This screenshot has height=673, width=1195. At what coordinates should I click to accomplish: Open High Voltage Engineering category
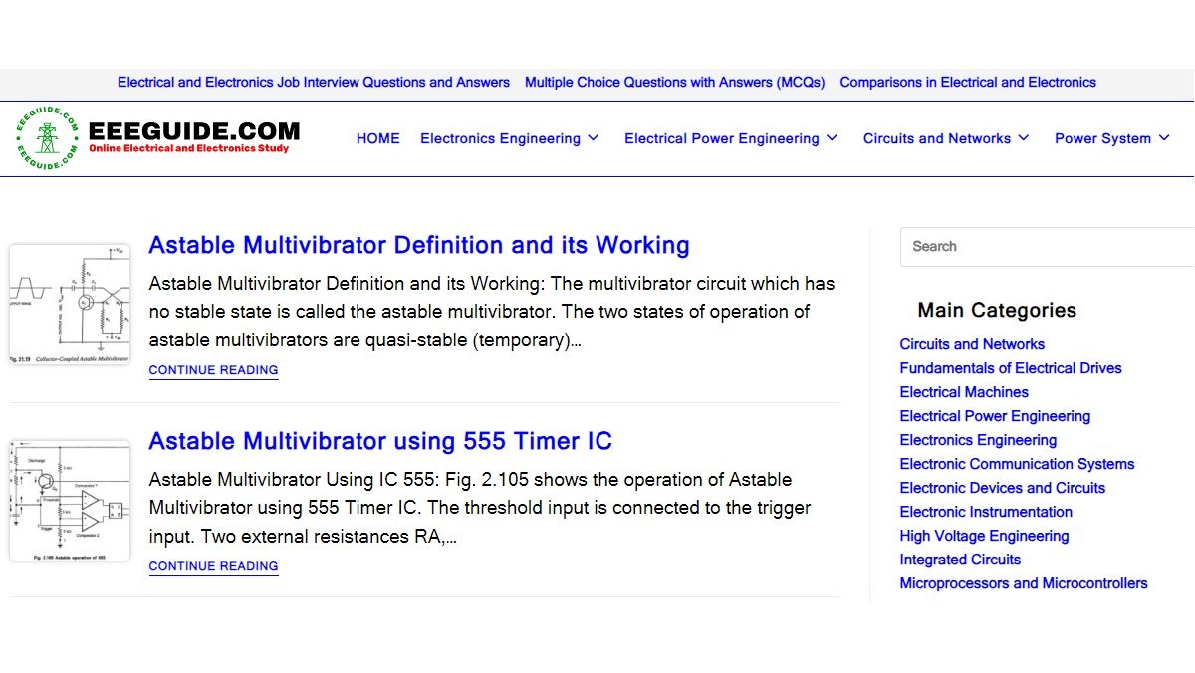coord(984,536)
